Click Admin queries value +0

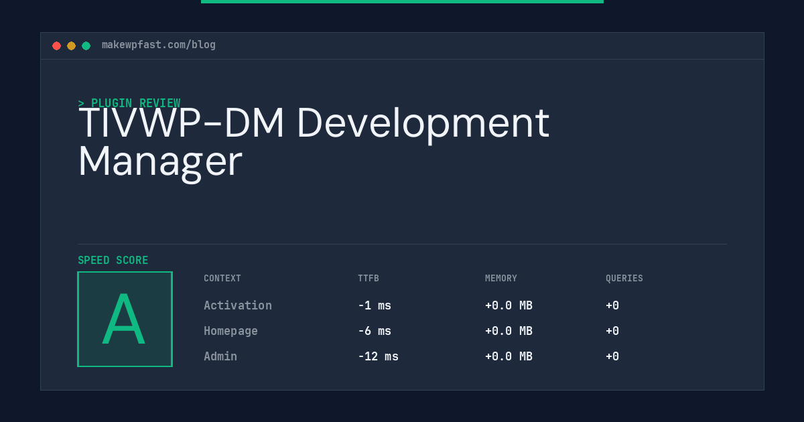point(612,356)
